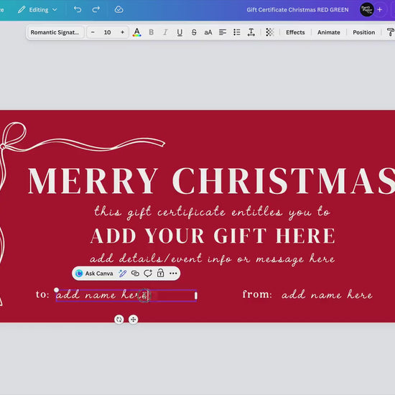Screen dimensions: 395x395
Task: Select 'add details/event info or message here' text
Action: [213, 259]
